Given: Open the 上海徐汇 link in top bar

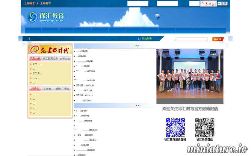Looking at the screenshot, I should (29, 3).
